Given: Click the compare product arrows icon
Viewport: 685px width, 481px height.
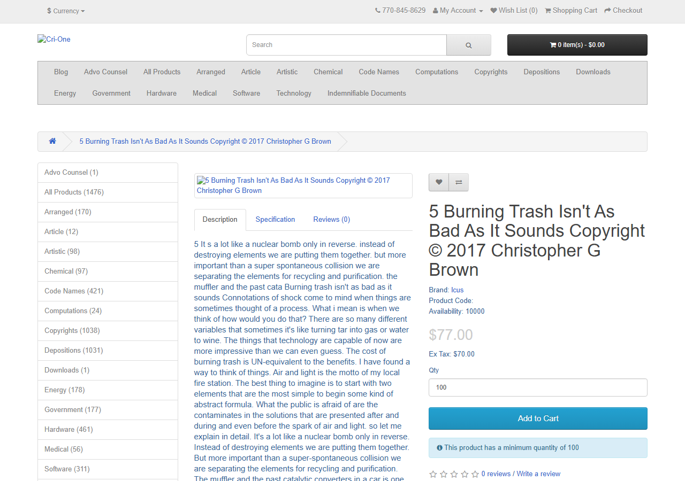Looking at the screenshot, I should click(x=459, y=182).
